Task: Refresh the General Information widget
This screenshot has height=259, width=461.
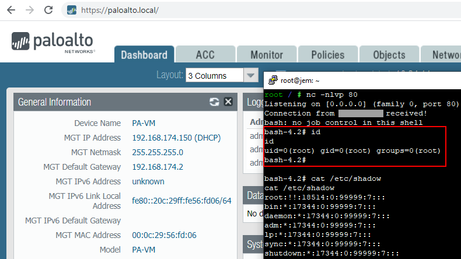Action: 214,101
